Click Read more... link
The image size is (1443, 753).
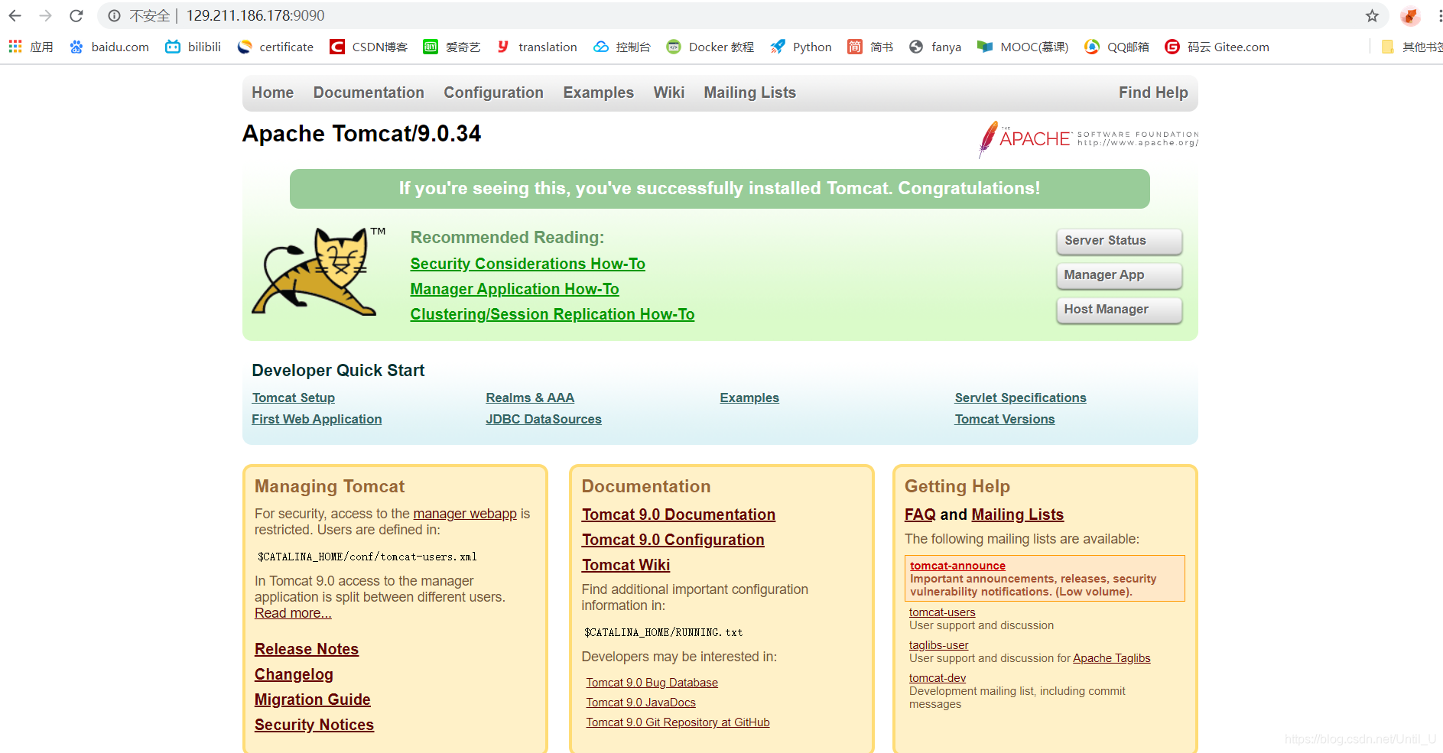293,613
